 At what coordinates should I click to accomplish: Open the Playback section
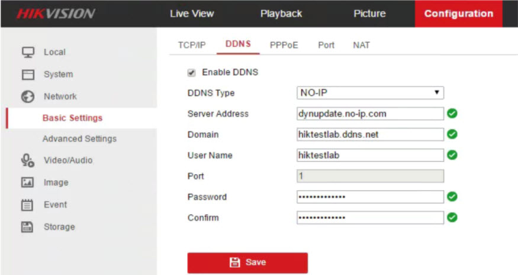click(x=281, y=14)
